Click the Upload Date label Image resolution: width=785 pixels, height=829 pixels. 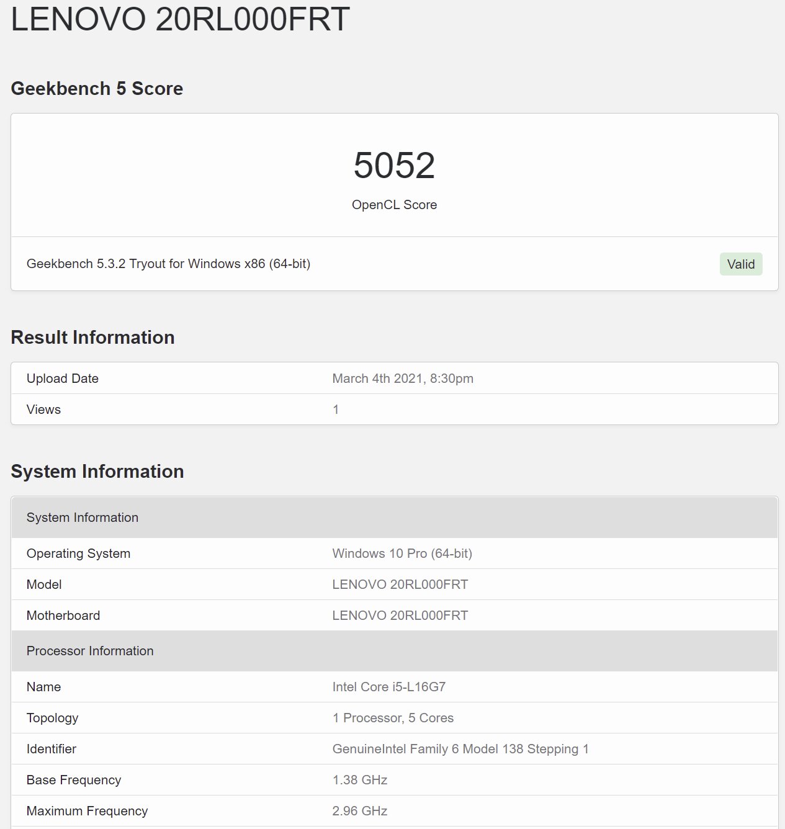[x=63, y=379]
